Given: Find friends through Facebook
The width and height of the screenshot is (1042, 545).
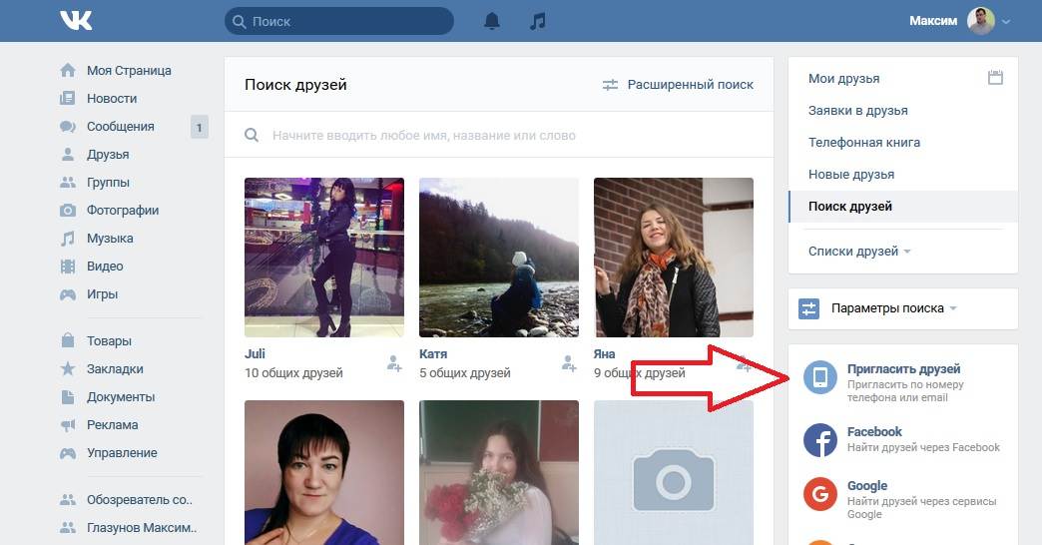Looking at the screenshot, I should click(923, 447).
